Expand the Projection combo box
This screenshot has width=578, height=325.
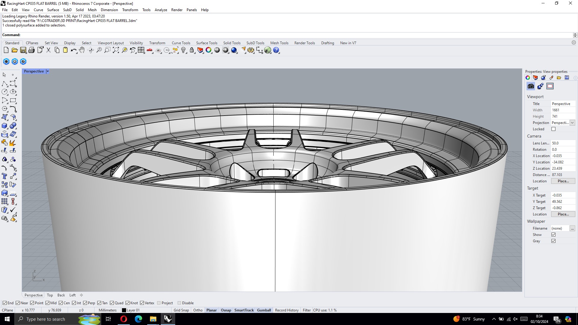coord(572,123)
